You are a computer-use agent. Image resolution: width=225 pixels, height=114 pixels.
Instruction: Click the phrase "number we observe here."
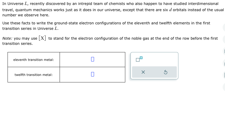tap(26, 15)
